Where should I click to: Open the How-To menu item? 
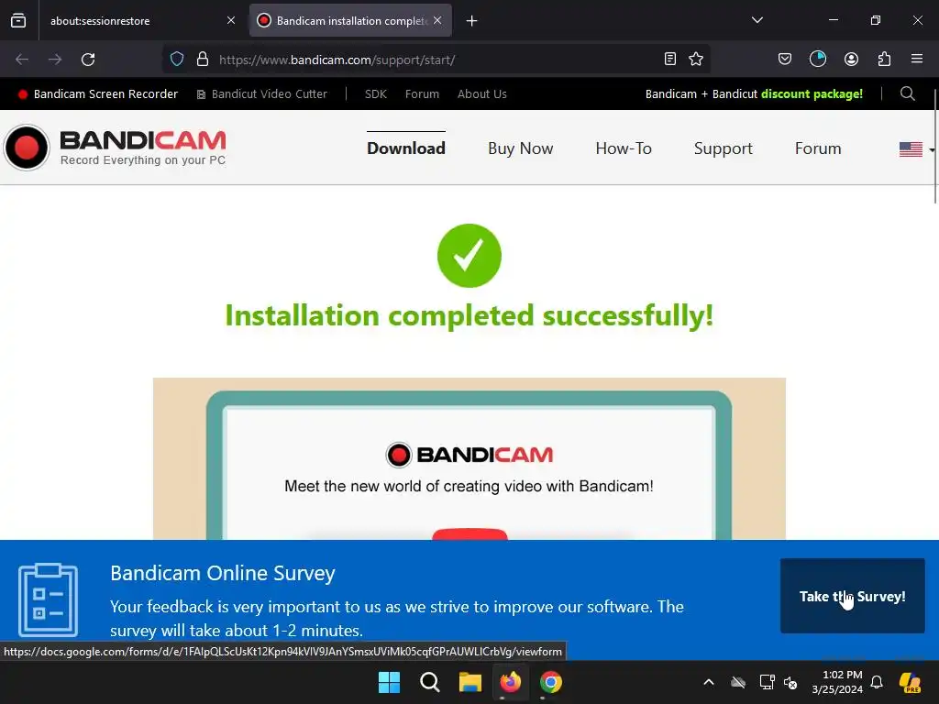tap(624, 148)
